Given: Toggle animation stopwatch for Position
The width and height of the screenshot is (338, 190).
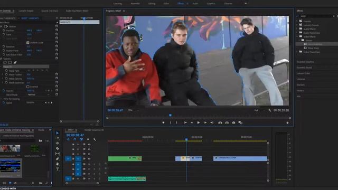Looking at the screenshot, I should pyautogui.click(x=4, y=31).
